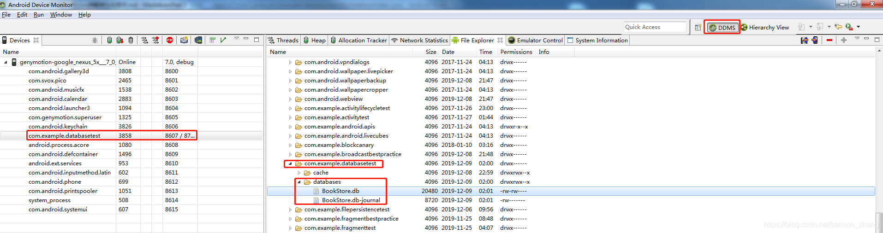Screen dimensions: 883x233
Task: Open the Window menu
Action: point(61,15)
